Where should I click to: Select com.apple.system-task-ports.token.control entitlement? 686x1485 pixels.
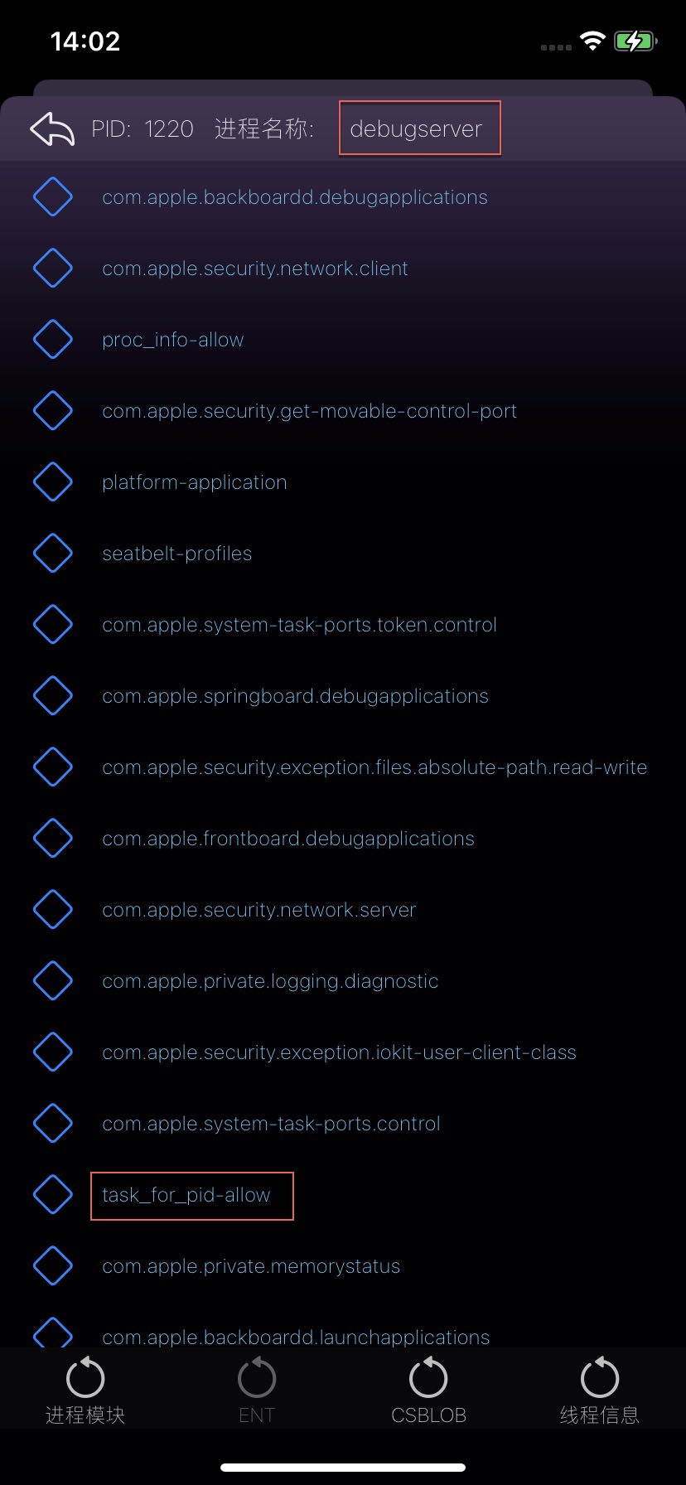[x=299, y=625]
